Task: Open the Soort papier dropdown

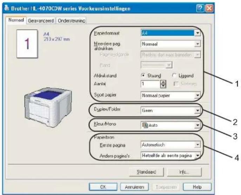Action: (x=170, y=95)
